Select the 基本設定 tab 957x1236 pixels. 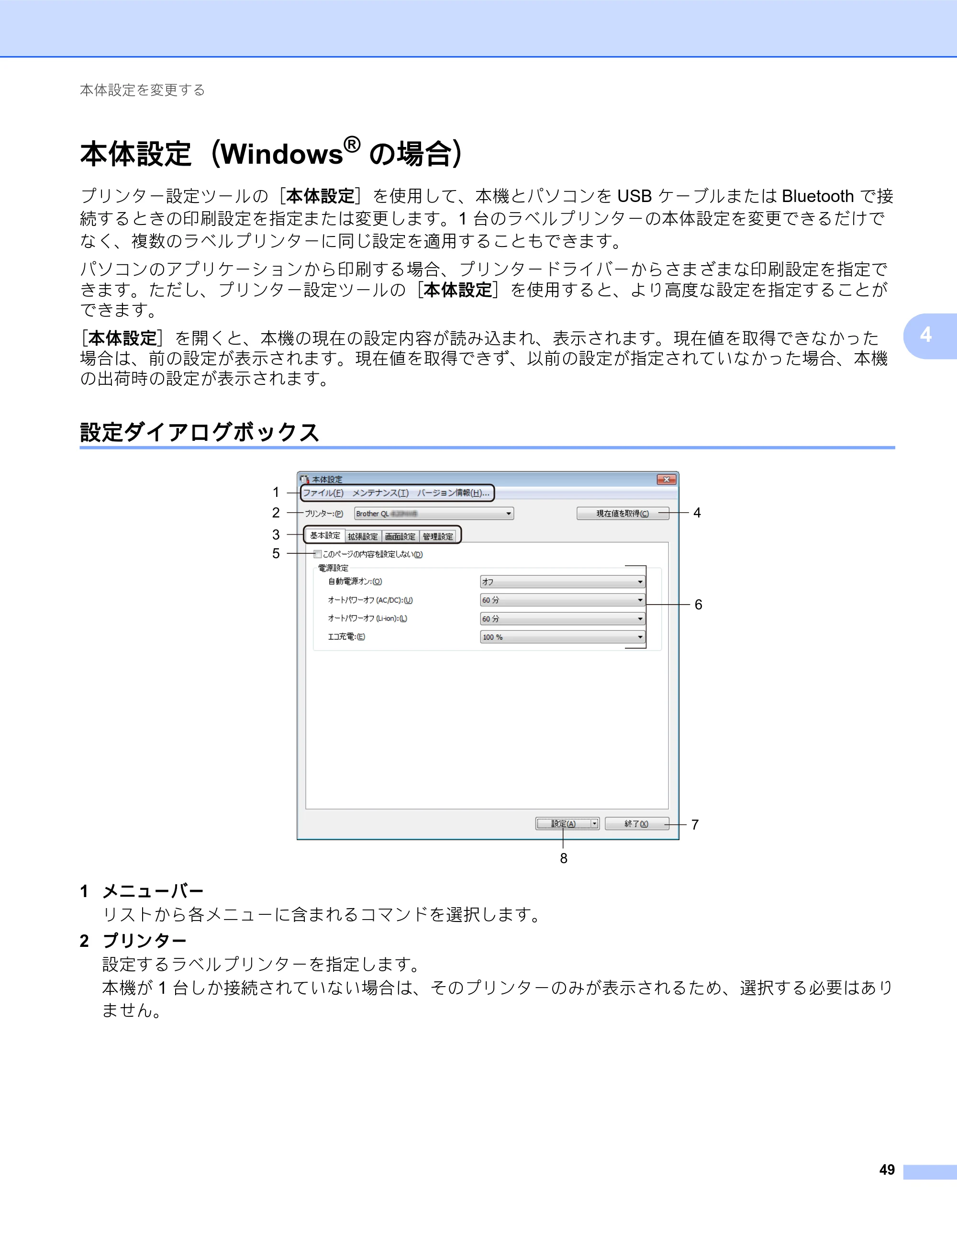click(325, 535)
